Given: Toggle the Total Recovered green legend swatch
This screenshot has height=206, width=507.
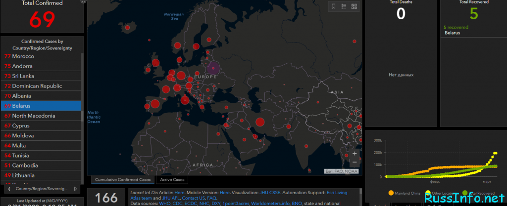Looking at the screenshot, I should (464, 193).
